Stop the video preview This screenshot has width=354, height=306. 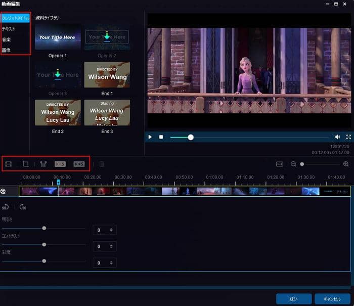161,137
